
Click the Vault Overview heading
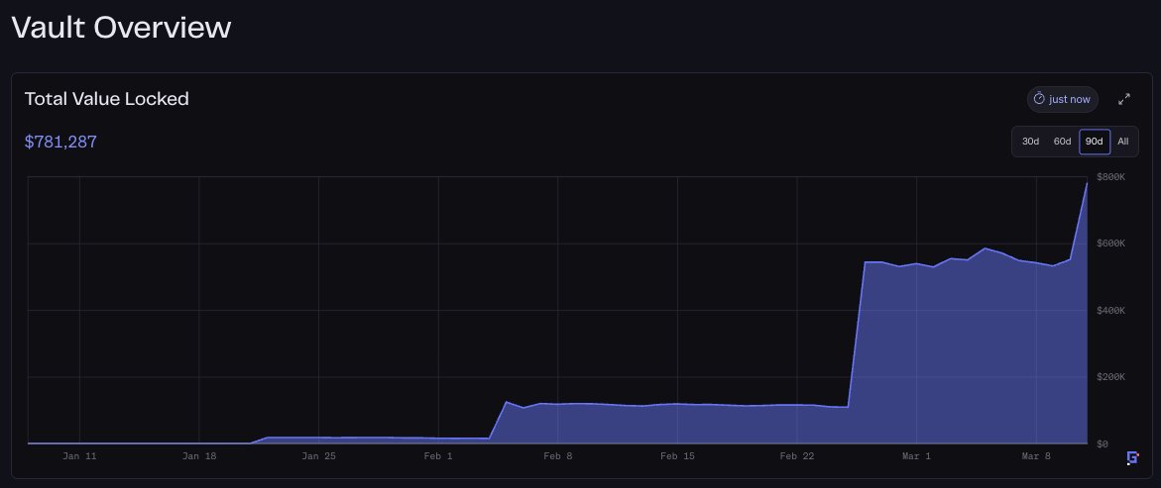point(121,28)
